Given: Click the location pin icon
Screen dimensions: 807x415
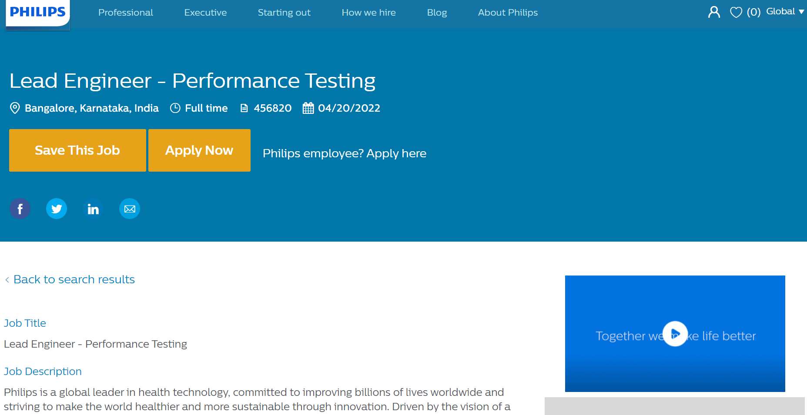Looking at the screenshot, I should click(15, 108).
